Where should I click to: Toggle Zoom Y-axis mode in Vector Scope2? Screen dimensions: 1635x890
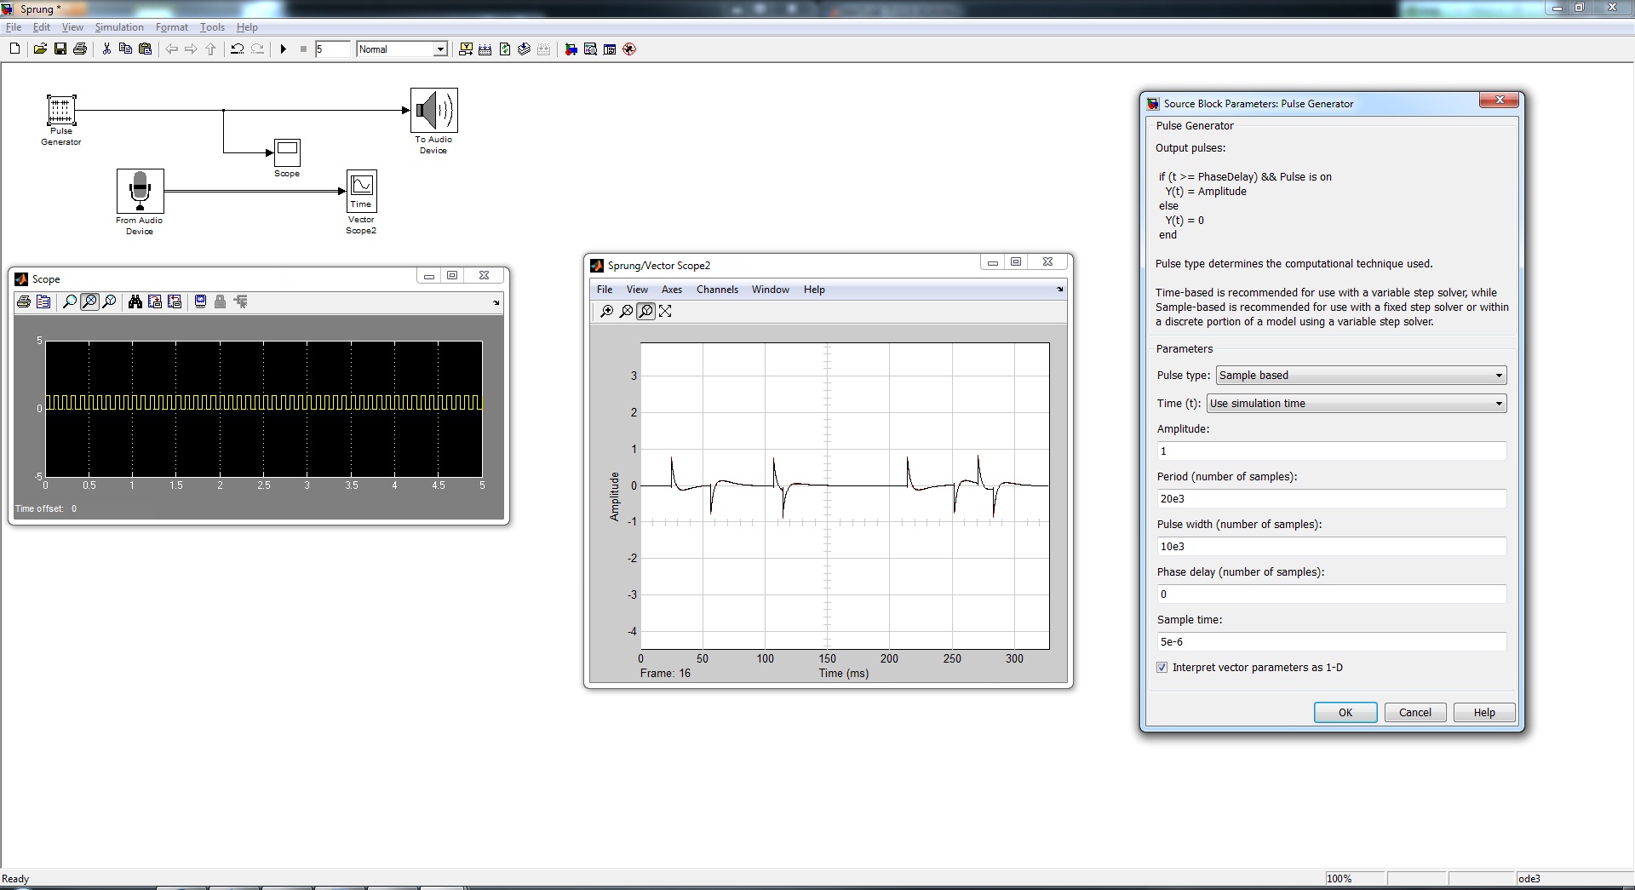click(x=645, y=312)
